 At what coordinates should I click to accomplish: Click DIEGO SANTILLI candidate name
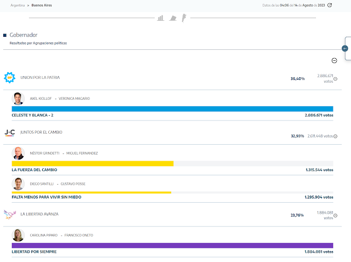(x=42, y=184)
